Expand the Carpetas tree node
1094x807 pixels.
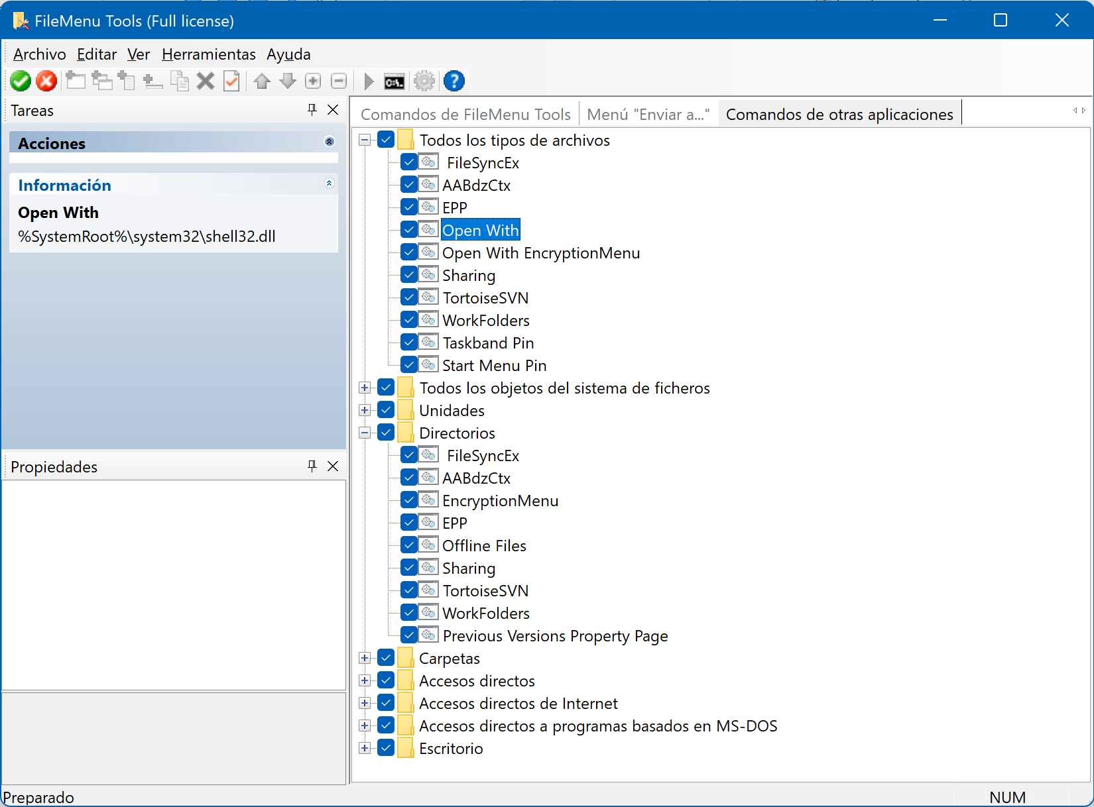pyautogui.click(x=365, y=658)
